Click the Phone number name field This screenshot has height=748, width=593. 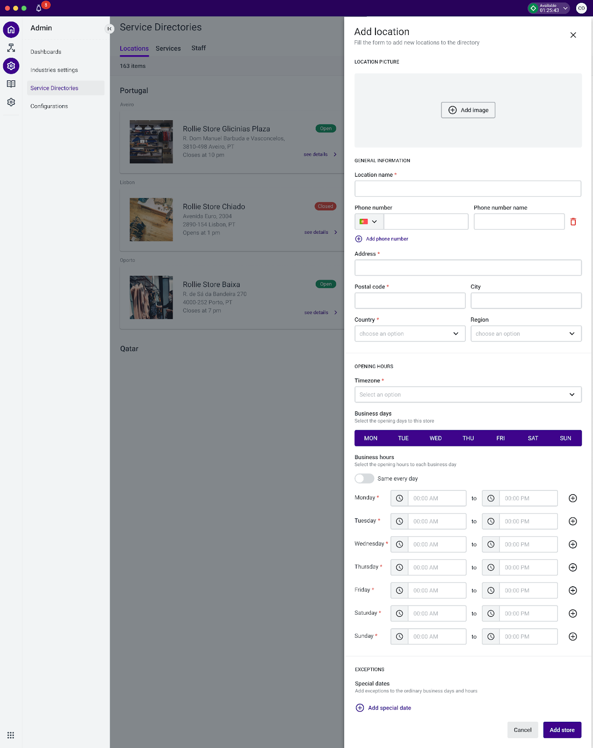pyautogui.click(x=519, y=222)
